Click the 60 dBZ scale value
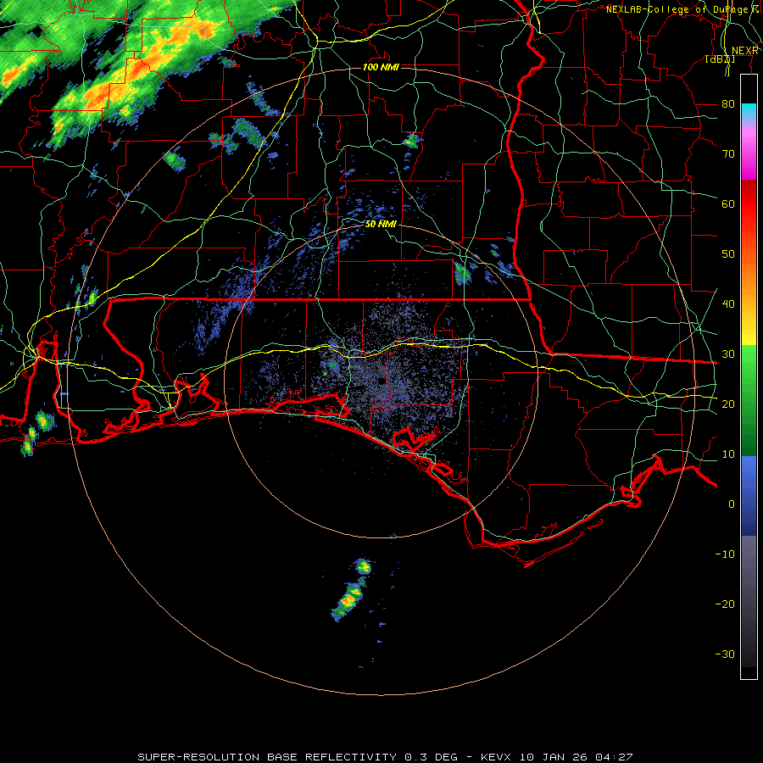This screenshot has width=763, height=763. pos(728,204)
